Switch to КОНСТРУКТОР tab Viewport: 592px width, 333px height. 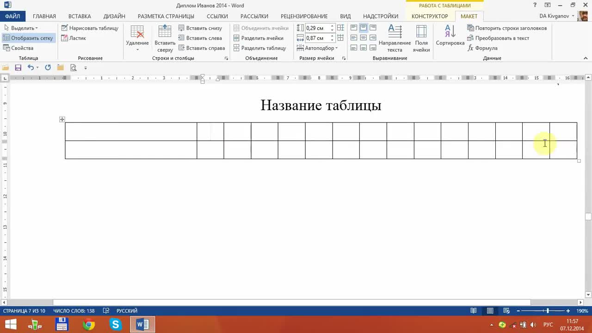430,16
